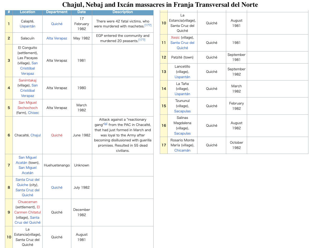The image size is (310, 248).
Task: Click the red Chuacaman link
Action: point(27,202)
